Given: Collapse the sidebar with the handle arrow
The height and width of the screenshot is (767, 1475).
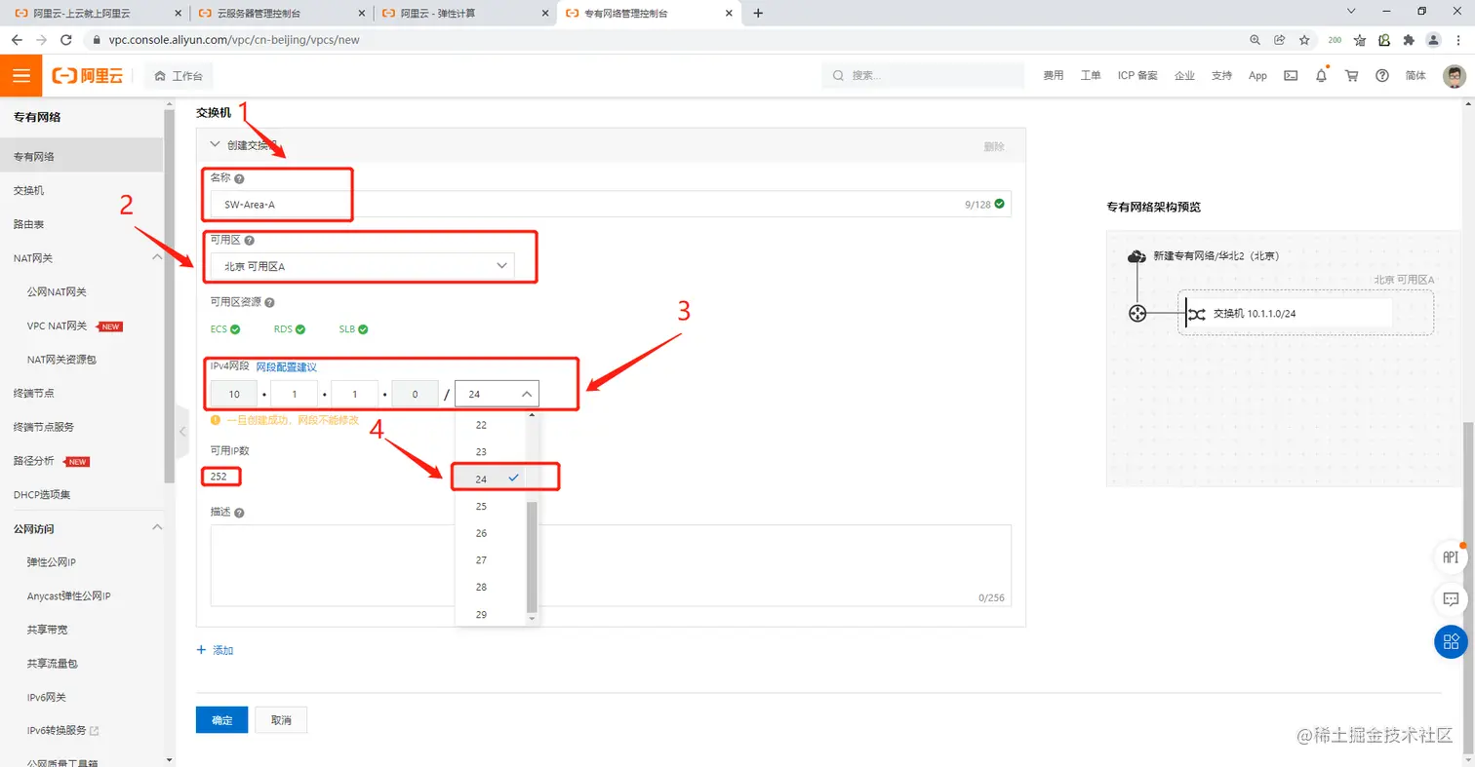Looking at the screenshot, I should coord(181,430).
